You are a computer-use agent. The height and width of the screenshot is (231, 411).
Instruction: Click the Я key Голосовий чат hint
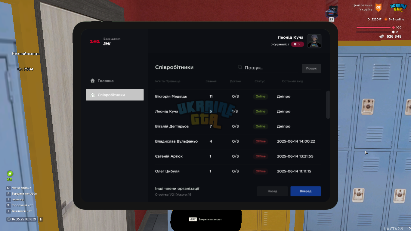coord(20,205)
